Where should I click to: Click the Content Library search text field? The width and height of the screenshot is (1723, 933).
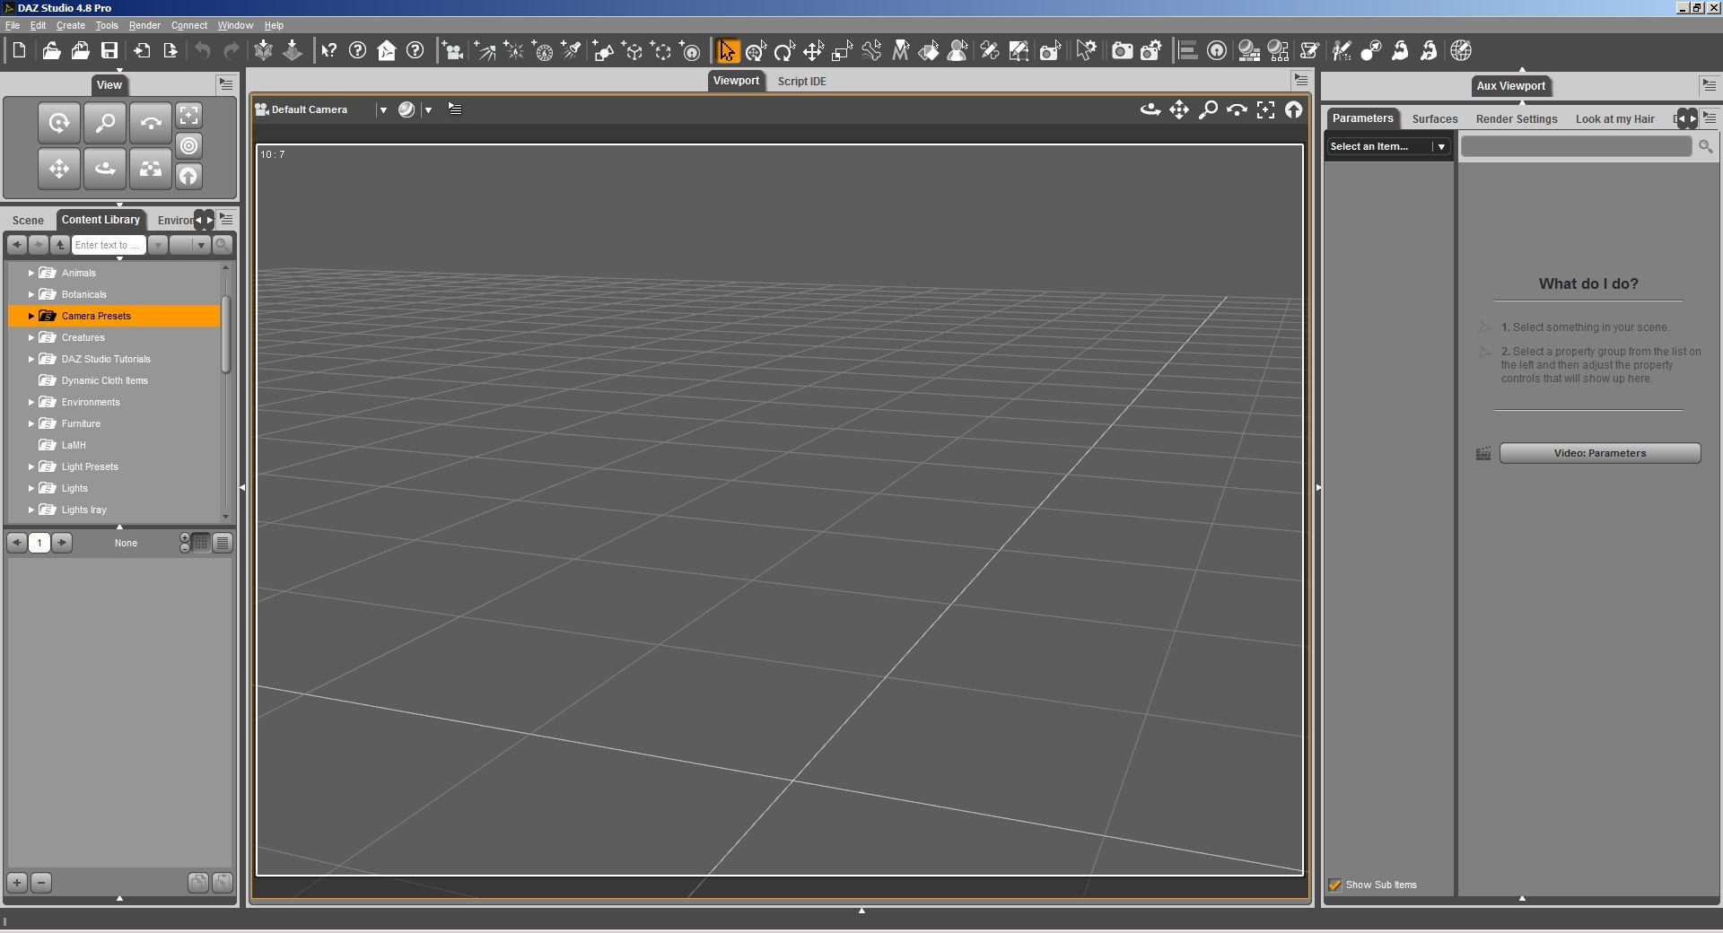[108, 245]
